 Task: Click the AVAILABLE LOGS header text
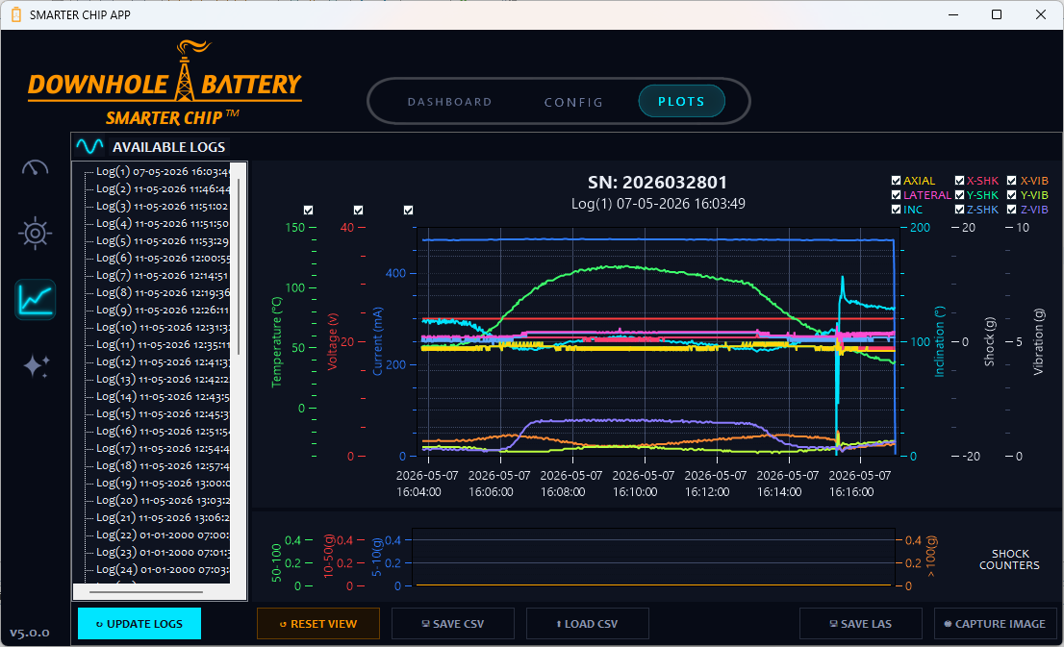tap(169, 147)
